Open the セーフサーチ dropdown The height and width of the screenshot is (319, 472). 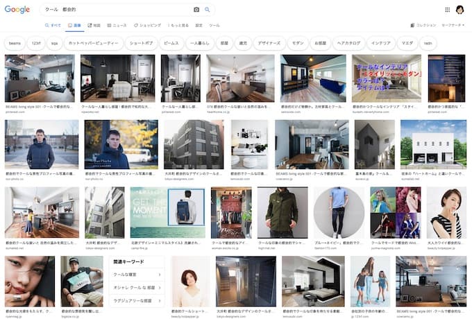pos(454,25)
